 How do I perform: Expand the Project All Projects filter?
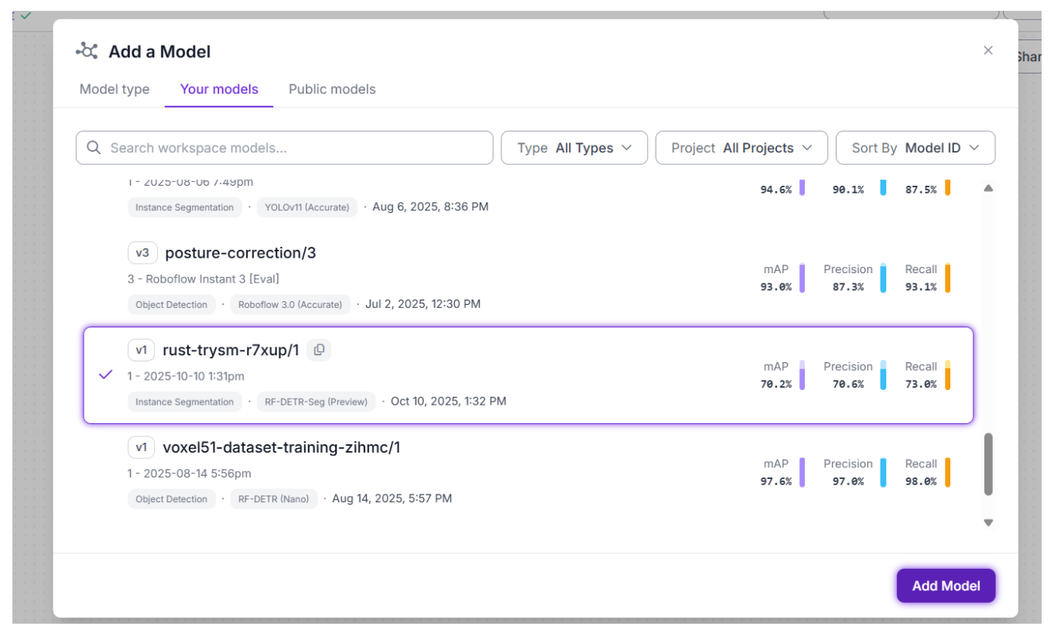(x=741, y=148)
